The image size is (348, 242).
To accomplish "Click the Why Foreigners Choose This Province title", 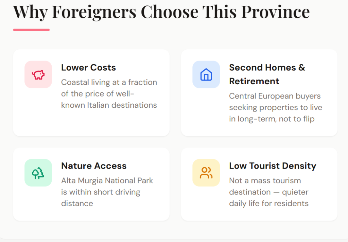I will point(161,12).
